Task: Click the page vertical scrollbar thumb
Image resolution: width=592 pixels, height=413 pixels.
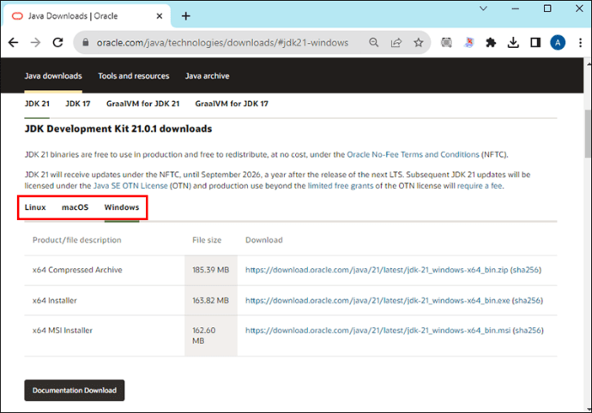Action: (588, 134)
